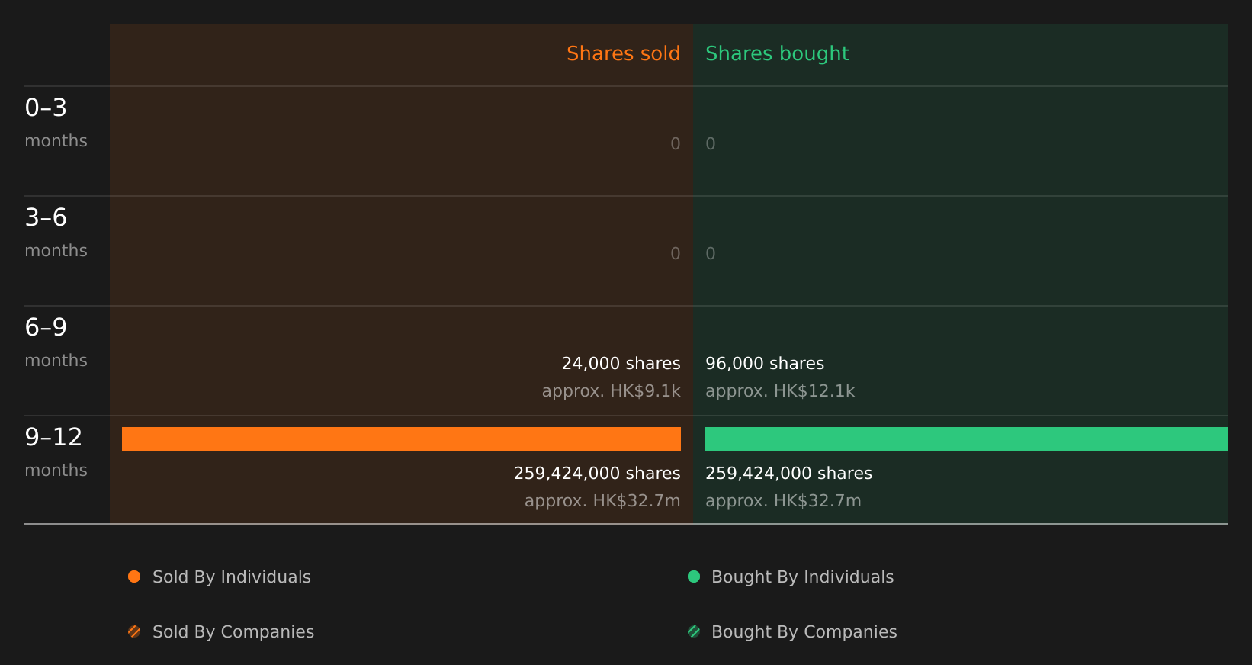Click the Bought By Companies legend label
Image resolution: width=1252 pixels, height=665 pixels.
point(804,632)
